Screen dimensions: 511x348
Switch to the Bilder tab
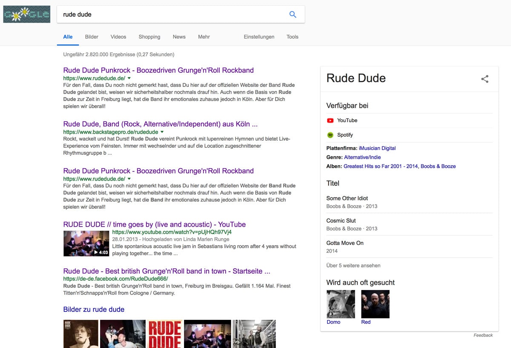click(92, 37)
